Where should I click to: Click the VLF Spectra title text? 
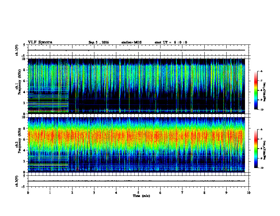coord(40,42)
